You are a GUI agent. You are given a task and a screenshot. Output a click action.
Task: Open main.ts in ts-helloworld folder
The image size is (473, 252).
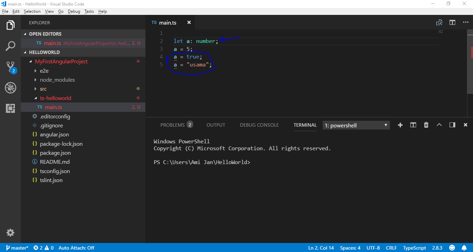(x=83, y=107)
